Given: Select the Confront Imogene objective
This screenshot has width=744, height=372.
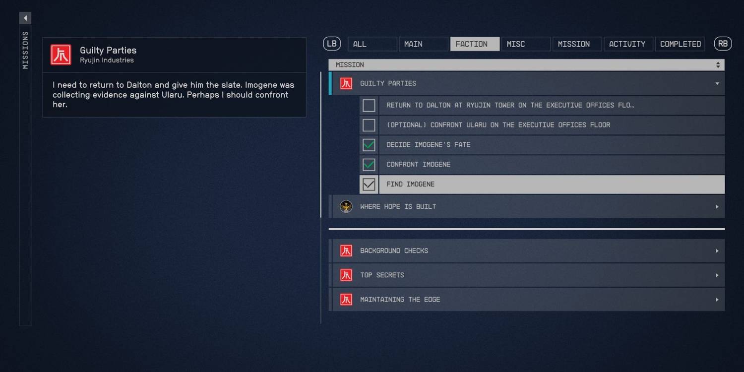Looking at the screenshot, I should click(551, 165).
